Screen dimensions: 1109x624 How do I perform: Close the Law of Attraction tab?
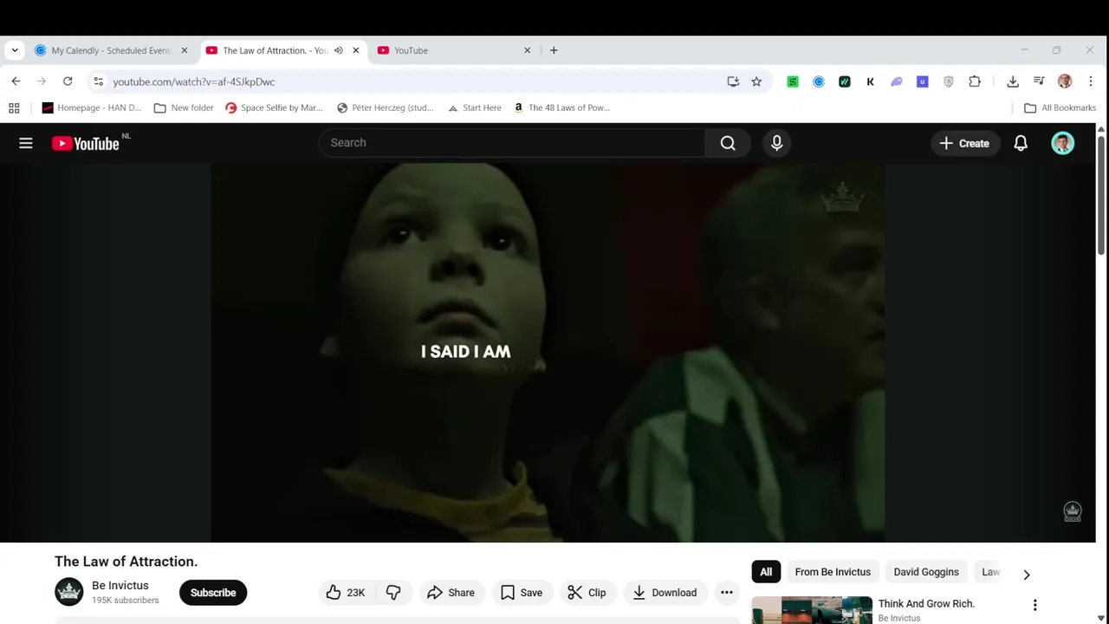click(x=355, y=50)
